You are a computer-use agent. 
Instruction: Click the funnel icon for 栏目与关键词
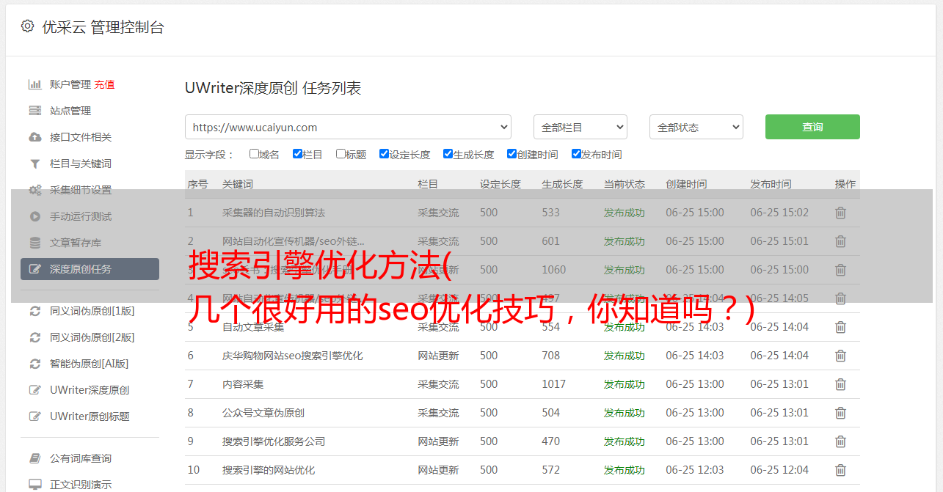(x=34, y=164)
